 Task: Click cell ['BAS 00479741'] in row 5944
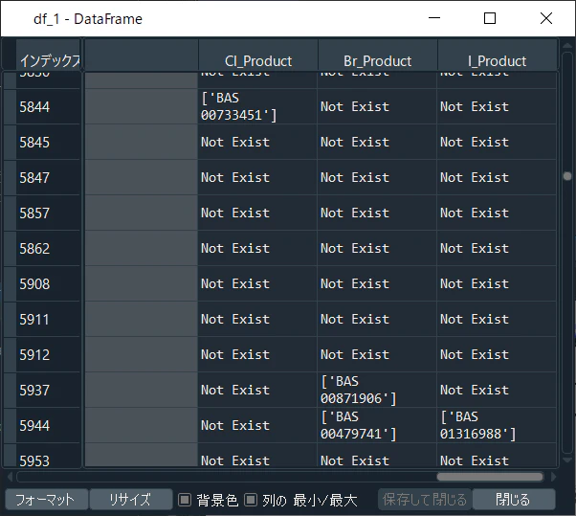pos(377,425)
